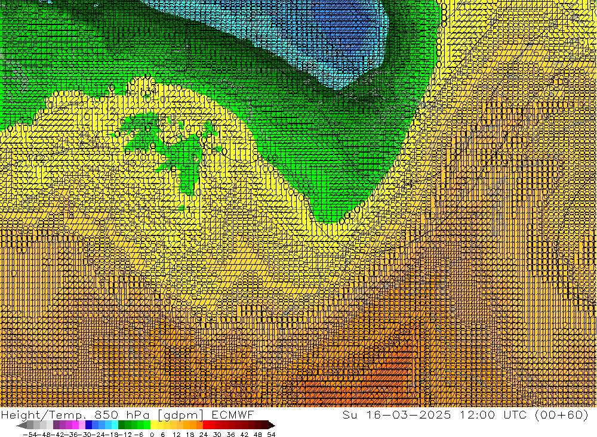Image resolution: width=597 pixels, height=437 pixels.
Task: Click the gray left arrow end of legend
Action: (x=21, y=425)
